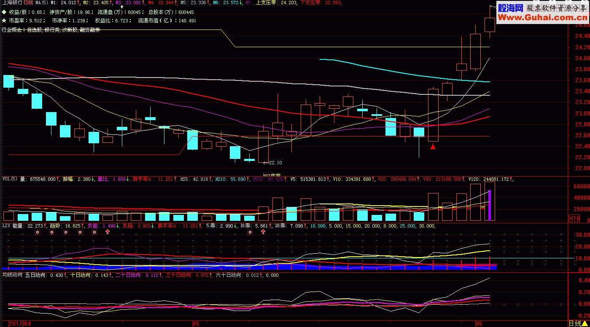Click the 06 month marker on time axis

point(479,324)
